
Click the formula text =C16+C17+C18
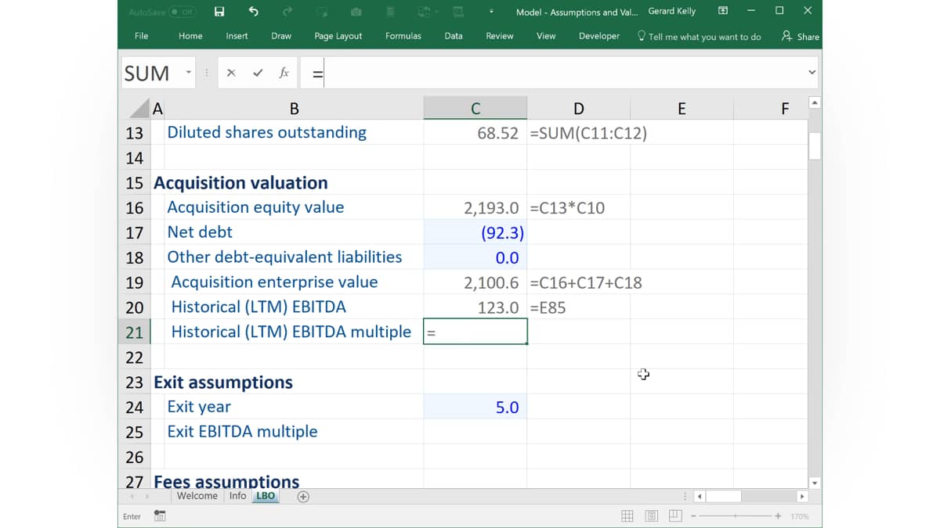click(x=586, y=283)
